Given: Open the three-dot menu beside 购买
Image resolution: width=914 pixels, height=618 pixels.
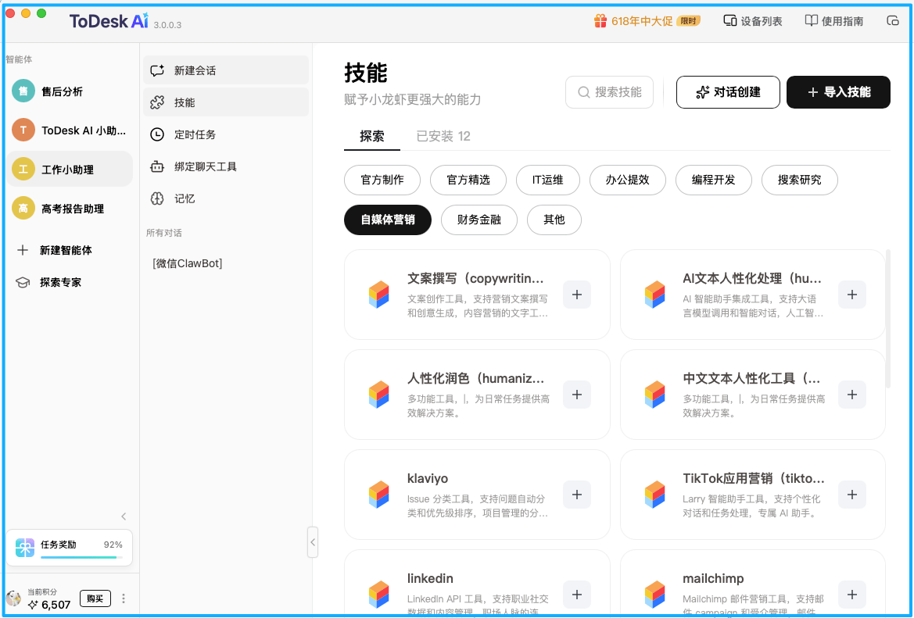Looking at the screenshot, I should click(123, 598).
